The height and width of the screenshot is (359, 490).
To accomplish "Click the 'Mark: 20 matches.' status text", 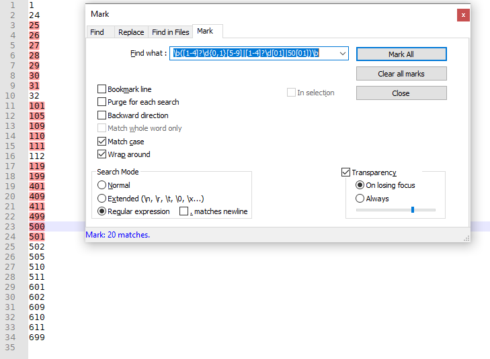I will pyautogui.click(x=118, y=235).
